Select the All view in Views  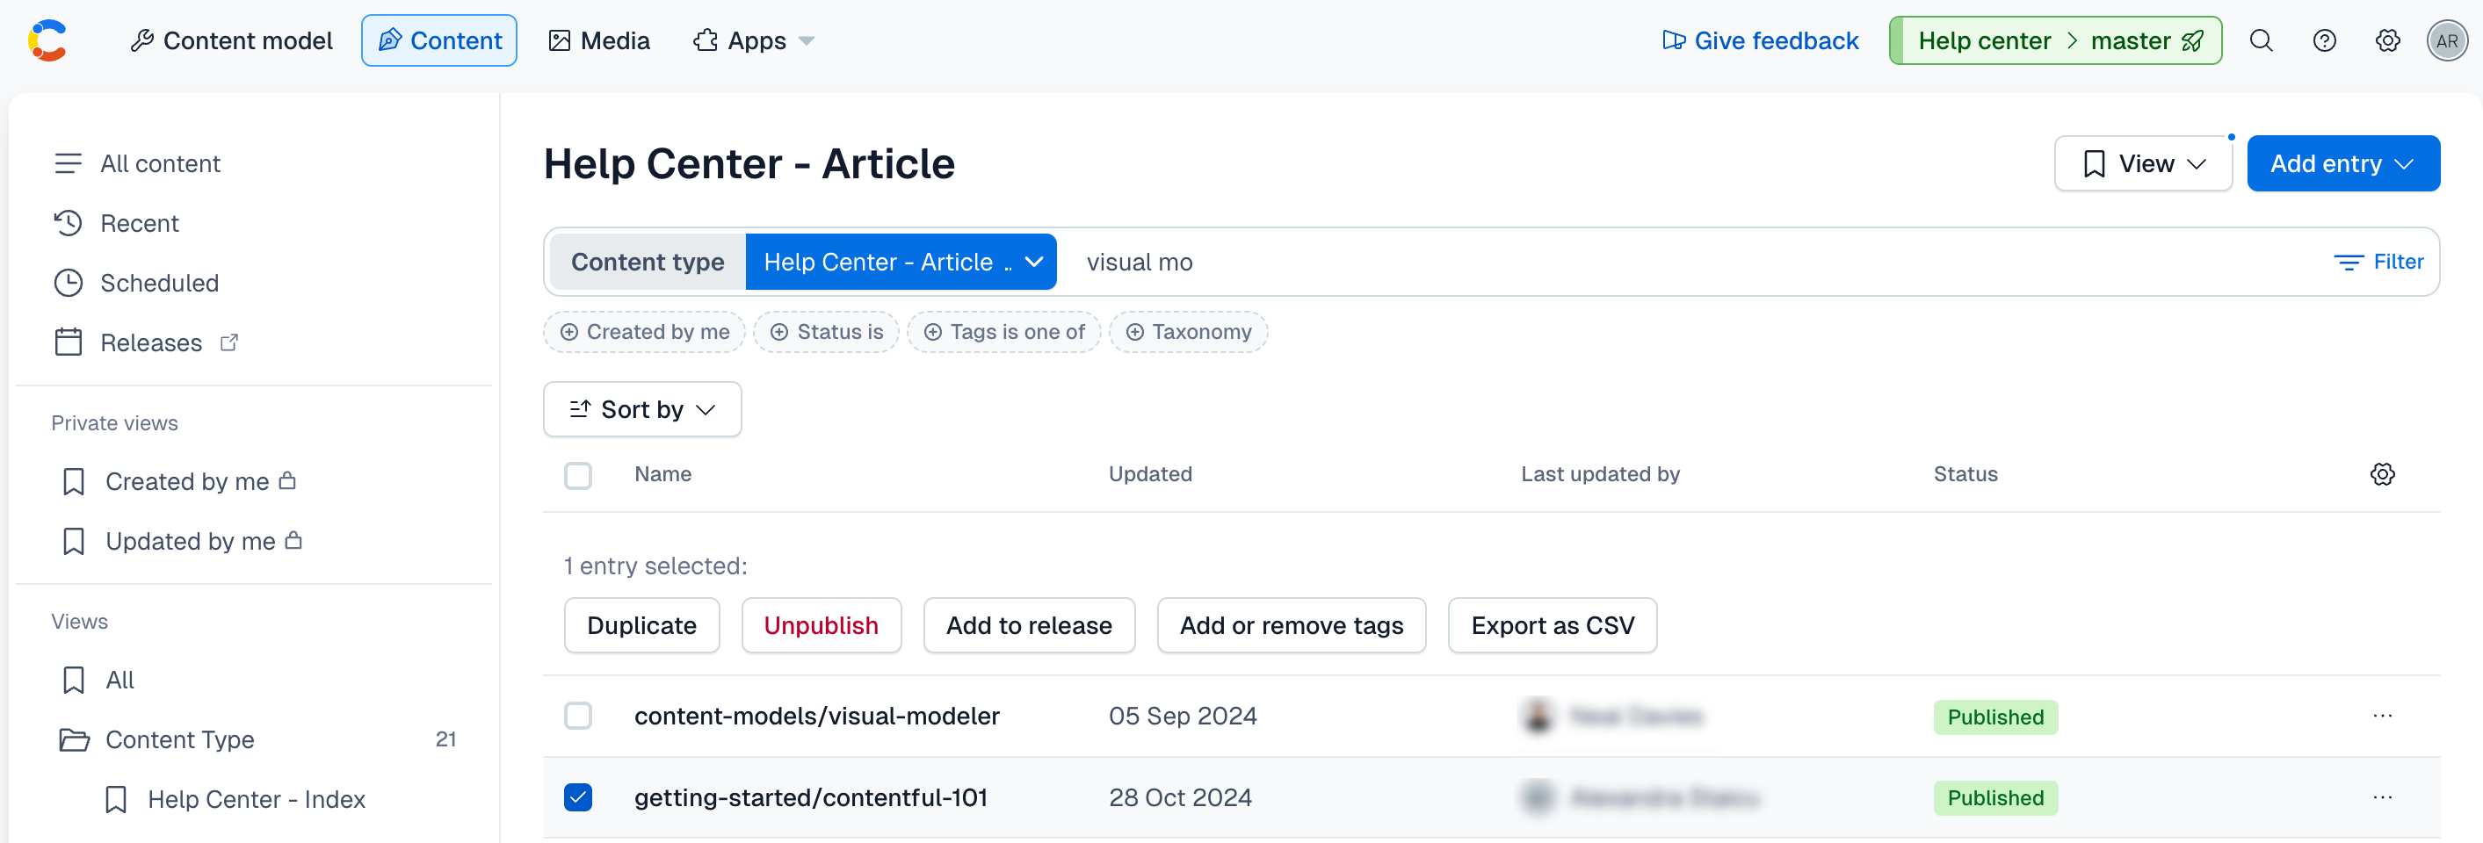tap(119, 681)
